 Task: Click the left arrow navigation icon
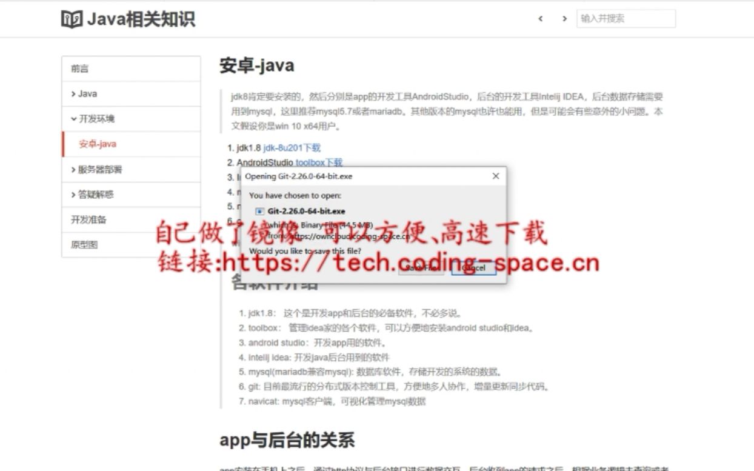coord(540,19)
